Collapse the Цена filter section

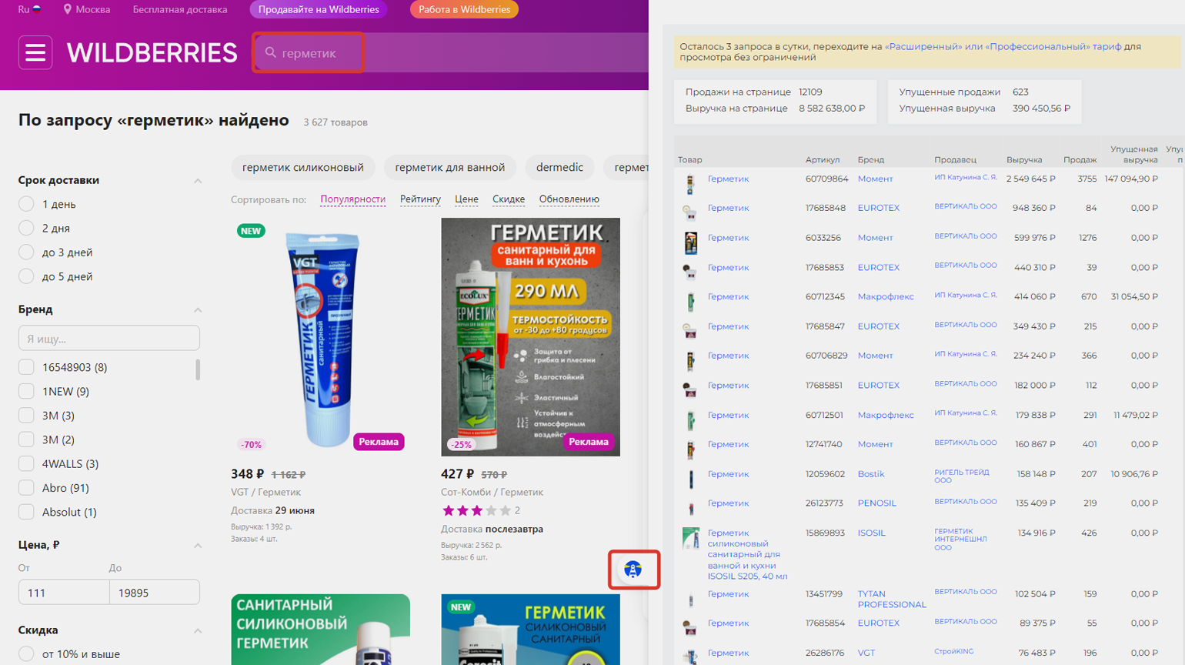click(198, 546)
